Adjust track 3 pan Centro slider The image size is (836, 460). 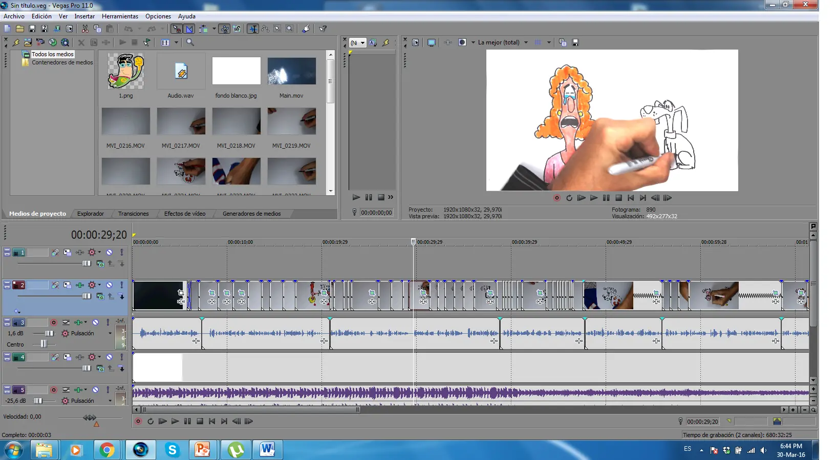click(x=44, y=344)
